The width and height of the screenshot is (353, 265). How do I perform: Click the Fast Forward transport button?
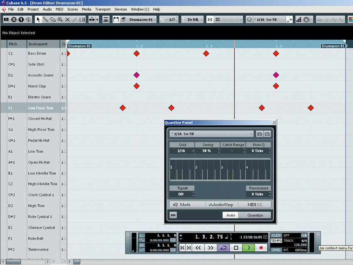[x=211, y=248]
